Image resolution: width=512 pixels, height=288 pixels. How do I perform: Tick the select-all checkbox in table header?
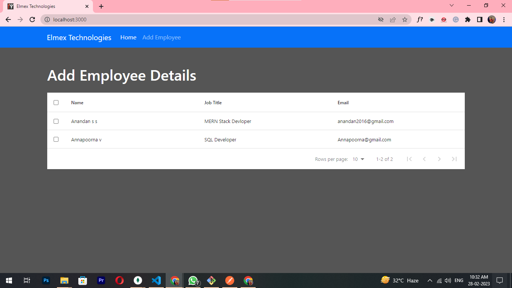click(x=56, y=102)
